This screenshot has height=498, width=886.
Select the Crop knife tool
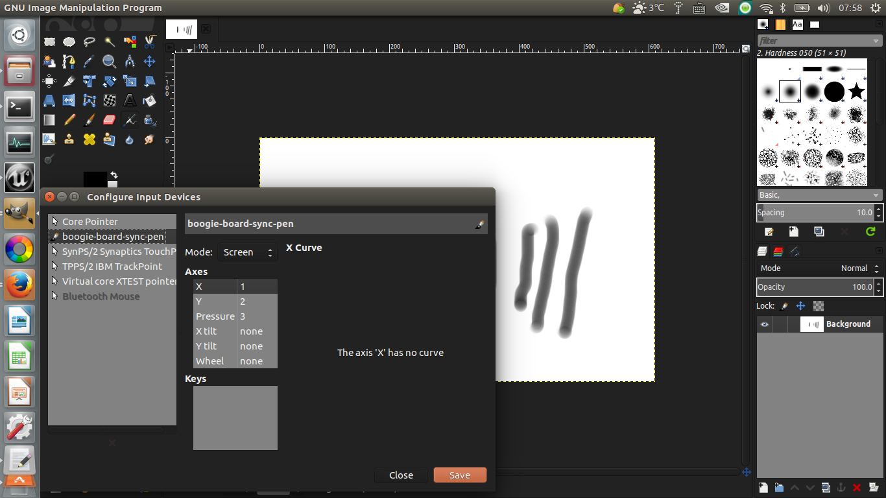coord(69,81)
